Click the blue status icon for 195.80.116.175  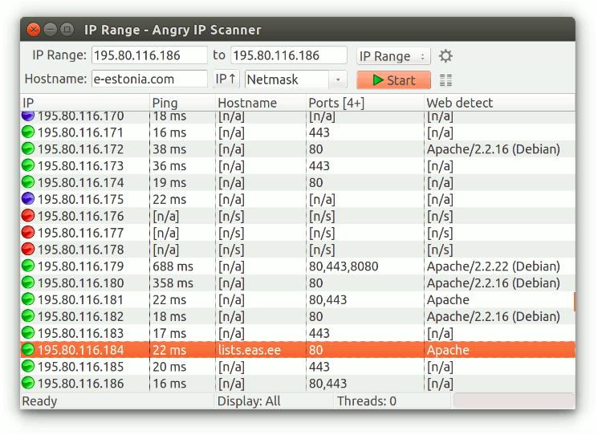(28, 199)
